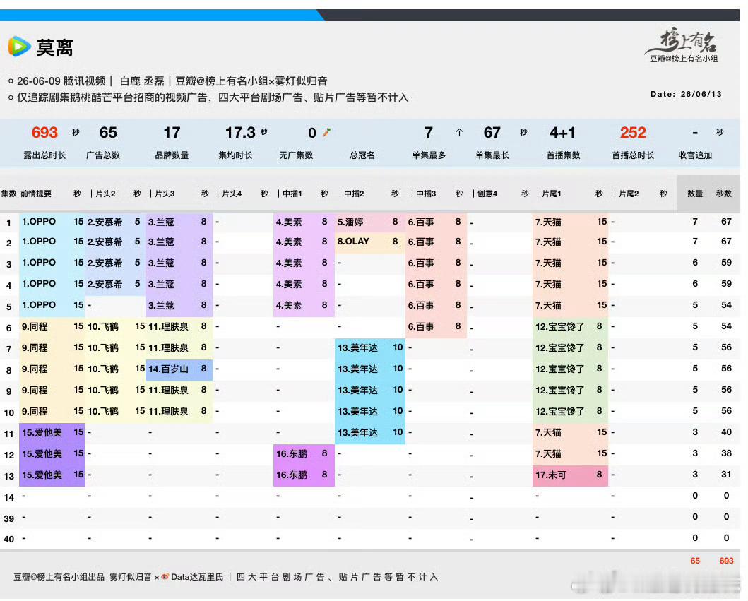Click the Weibo eye icon before Data达瓦里氏

165,577
